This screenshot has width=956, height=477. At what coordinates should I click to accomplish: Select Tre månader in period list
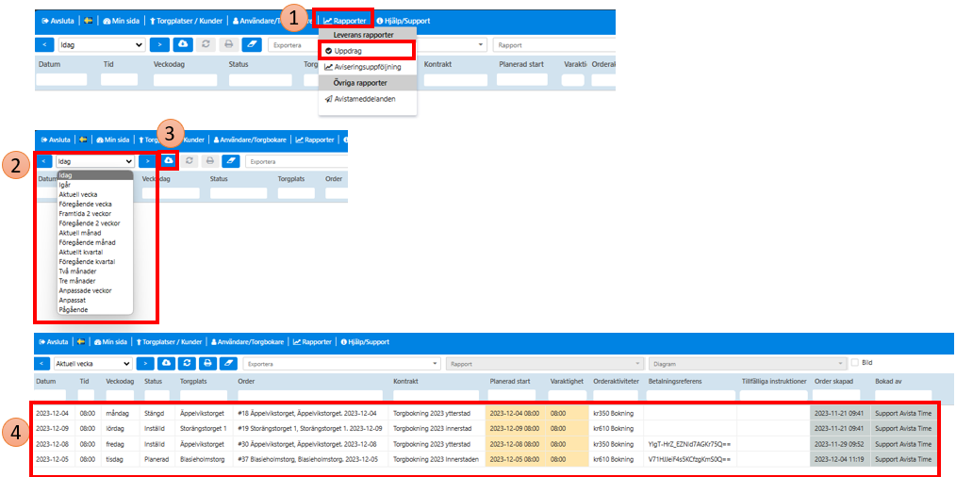tap(76, 281)
